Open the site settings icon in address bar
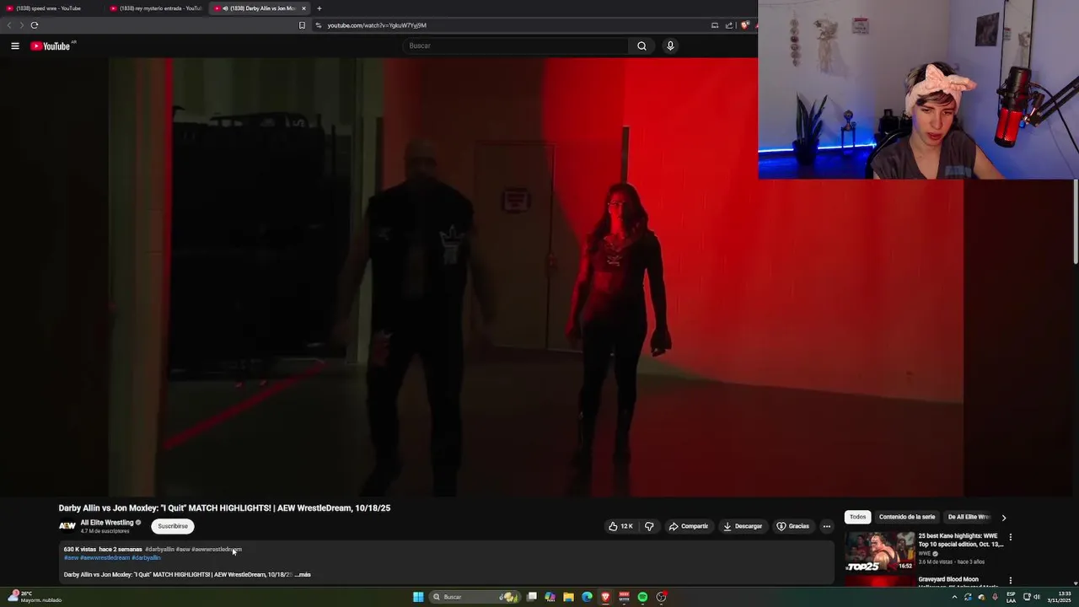 point(319,25)
